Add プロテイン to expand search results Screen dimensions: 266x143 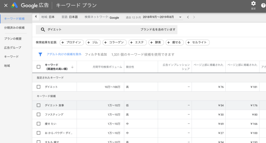72,42
